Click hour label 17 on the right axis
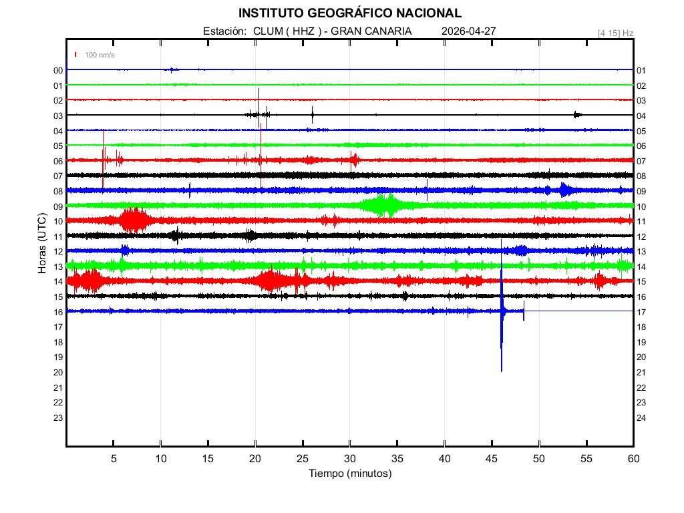The image size is (684, 513). [641, 312]
